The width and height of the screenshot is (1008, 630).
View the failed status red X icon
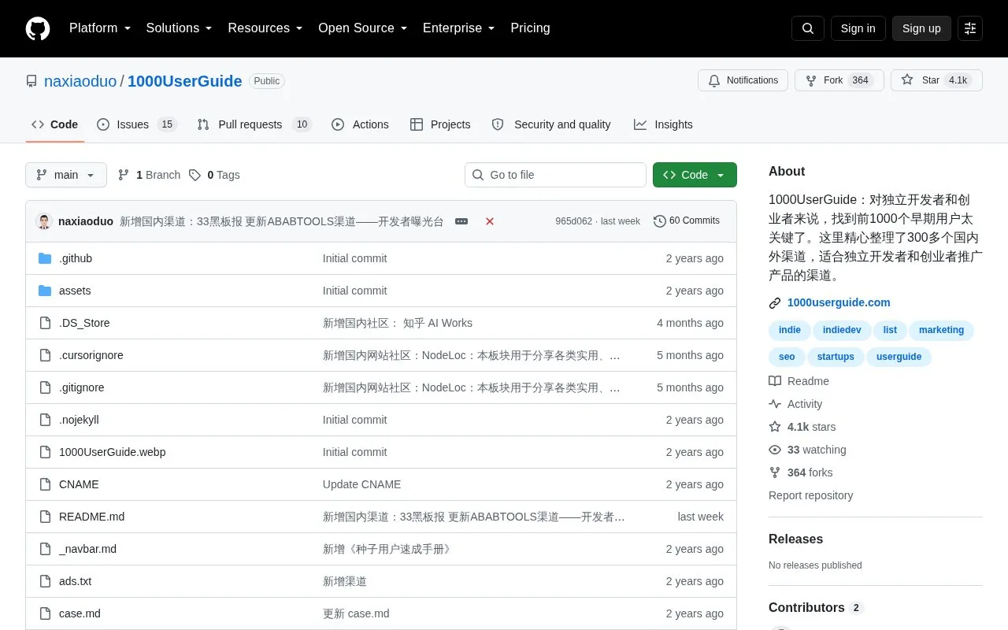pyautogui.click(x=490, y=221)
